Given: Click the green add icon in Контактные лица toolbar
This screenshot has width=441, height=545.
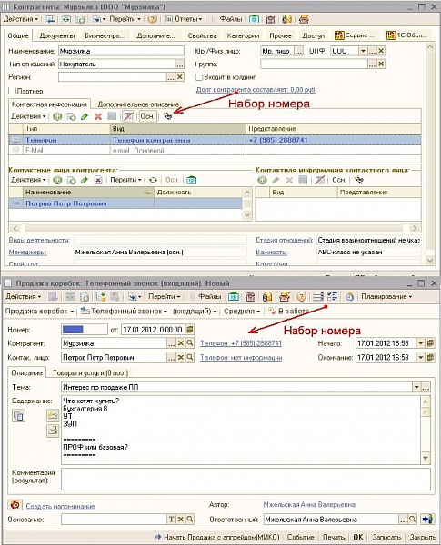Looking at the screenshot, I should 57,180.
